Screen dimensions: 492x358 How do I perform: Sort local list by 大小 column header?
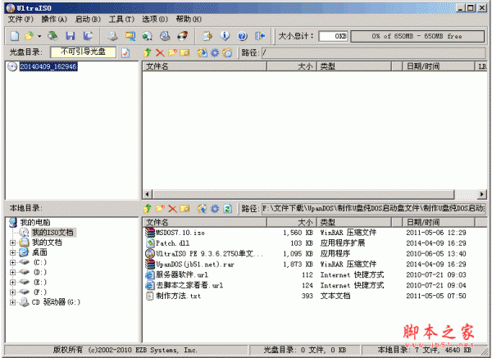point(292,223)
